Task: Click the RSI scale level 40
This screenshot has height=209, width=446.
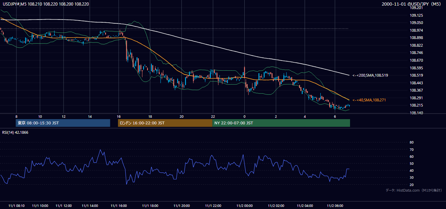Action: [411, 170]
